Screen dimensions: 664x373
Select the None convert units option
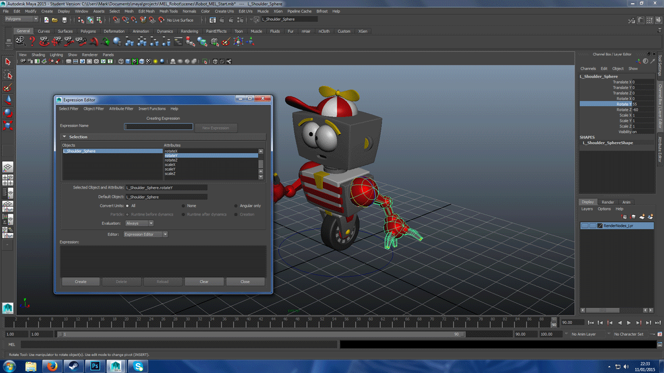point(183,206)
